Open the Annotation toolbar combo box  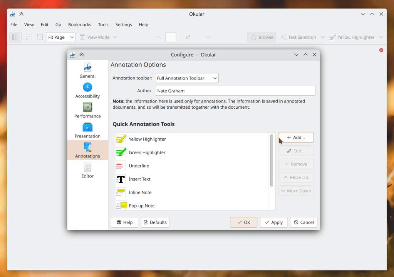[x=187, y=78]
